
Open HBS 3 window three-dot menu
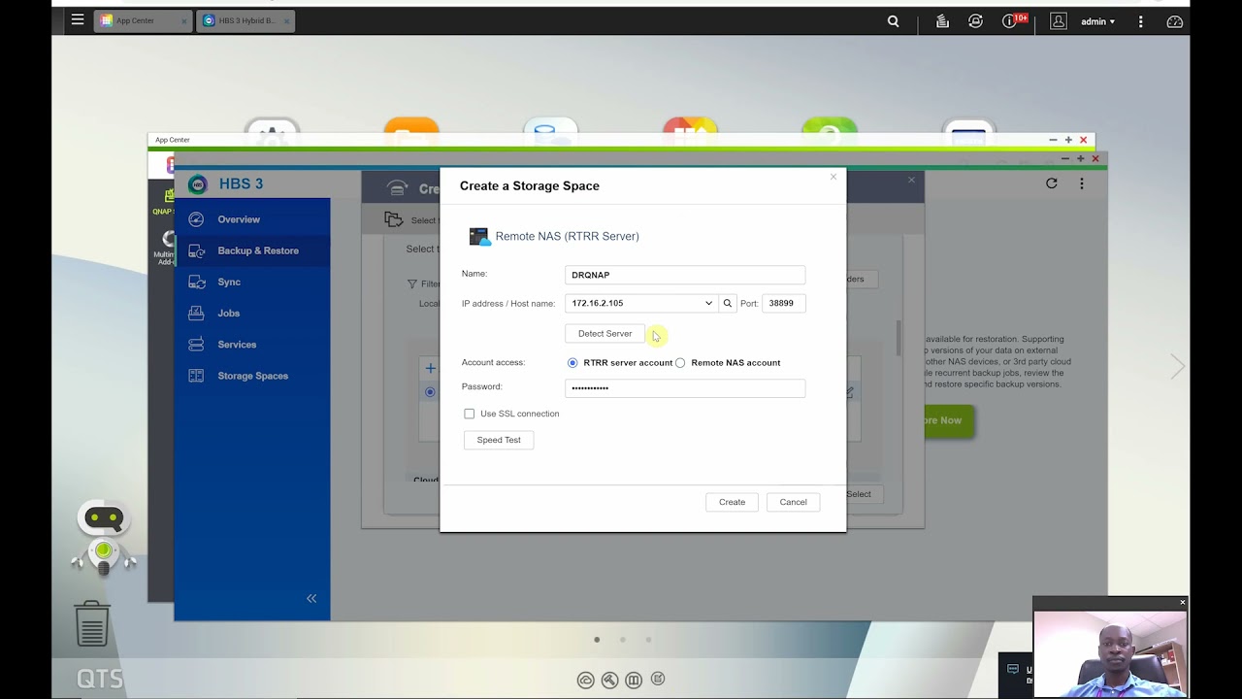point(1081,183)
